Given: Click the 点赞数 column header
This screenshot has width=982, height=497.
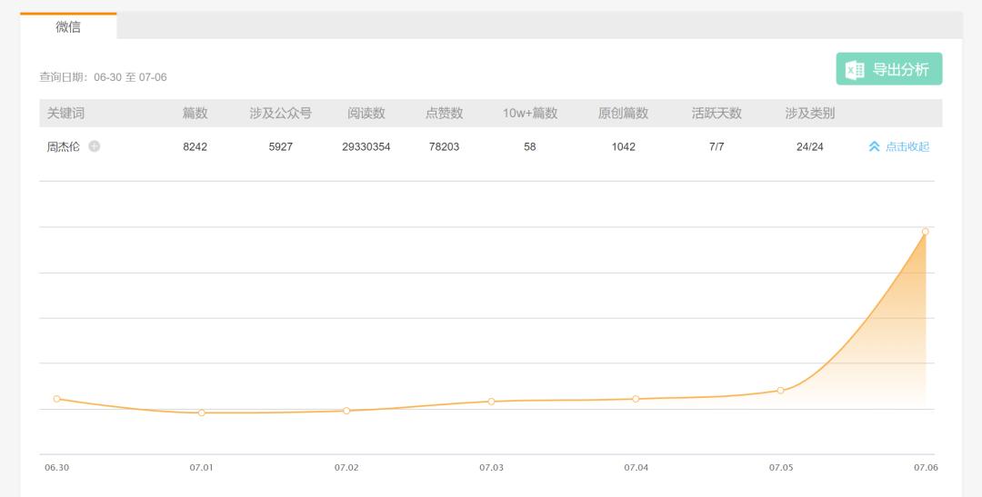Looking at the screenshot, I should click(444, 114).
